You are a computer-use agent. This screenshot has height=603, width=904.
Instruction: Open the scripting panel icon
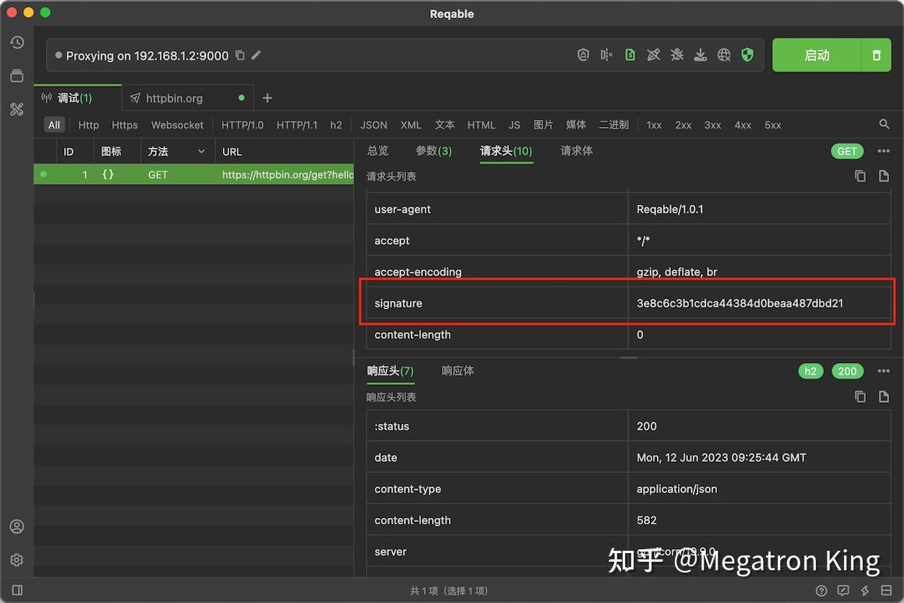(x=630, y=55)
